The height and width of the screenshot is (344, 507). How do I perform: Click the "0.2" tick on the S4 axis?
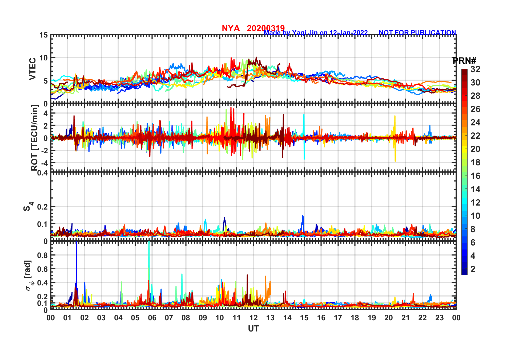(x=43, y=207)
